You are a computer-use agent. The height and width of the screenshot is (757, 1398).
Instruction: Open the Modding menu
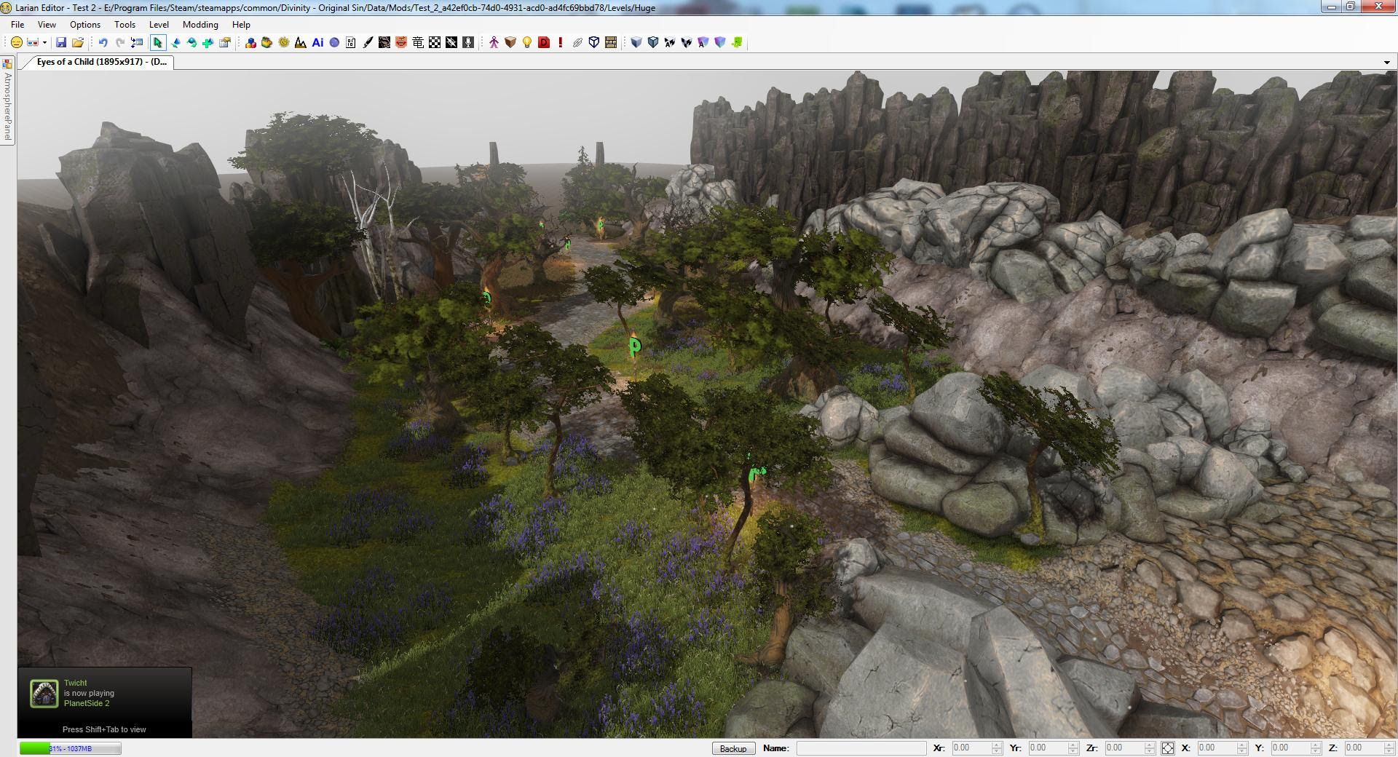200,24
